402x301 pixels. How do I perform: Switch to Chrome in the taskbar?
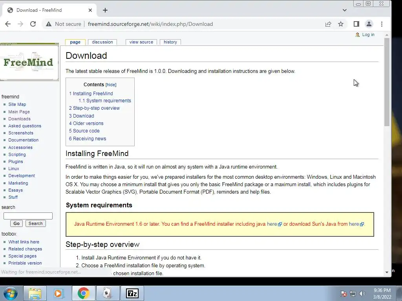pyautogui.click(x=83, y=293)
